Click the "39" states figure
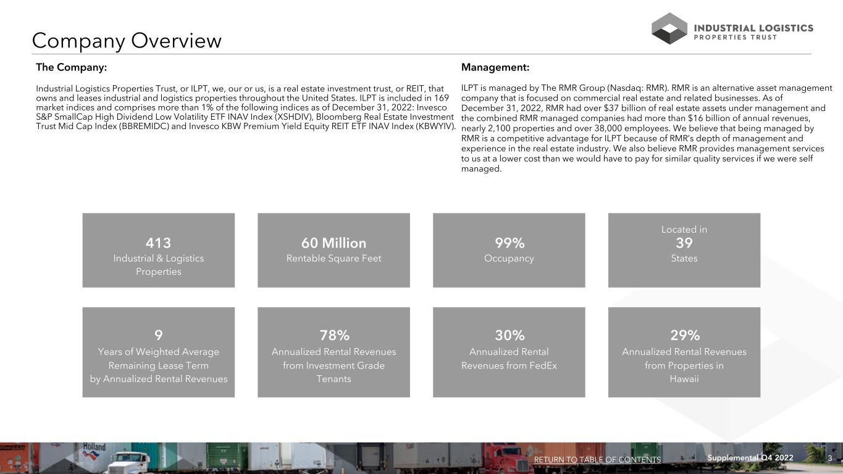Viewport: 843px width, 474px height. click(x=684, y=243)
